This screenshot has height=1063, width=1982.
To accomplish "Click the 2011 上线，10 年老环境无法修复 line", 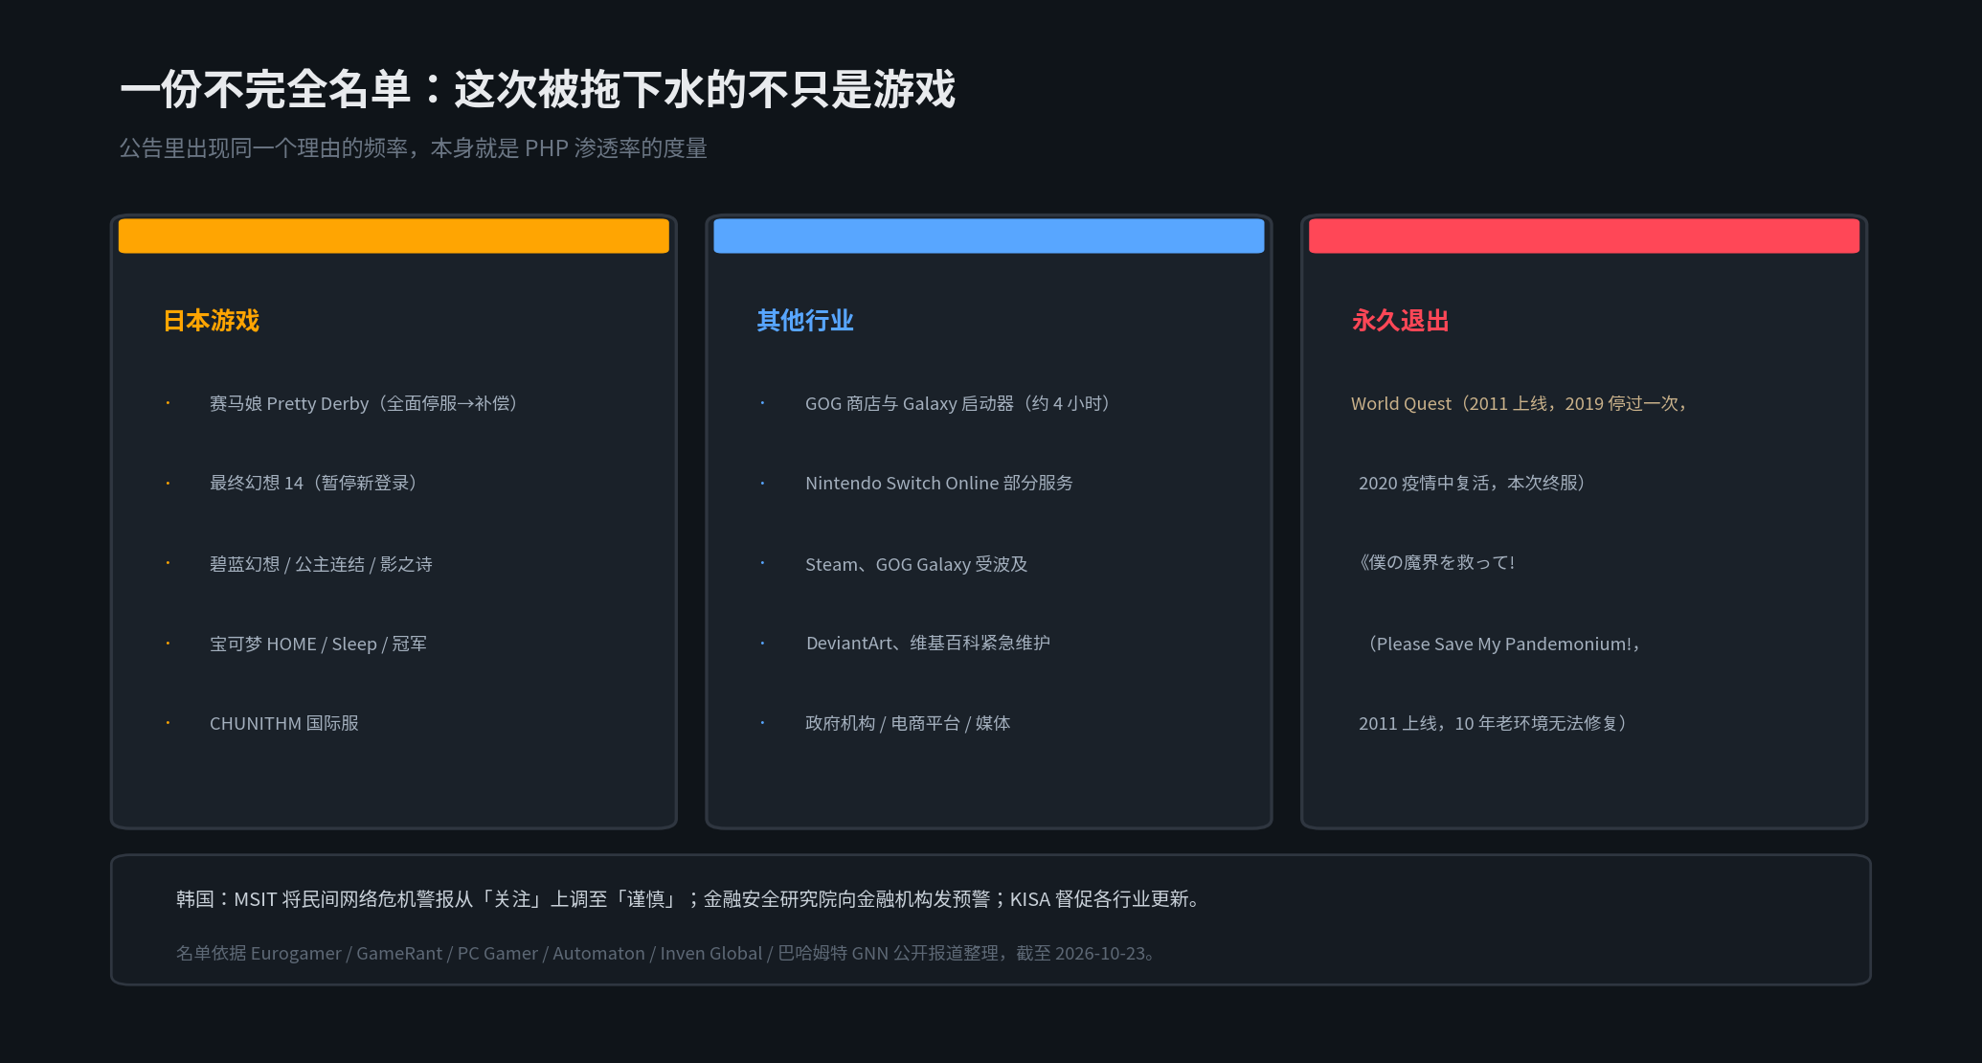I will coord(1493,723).
